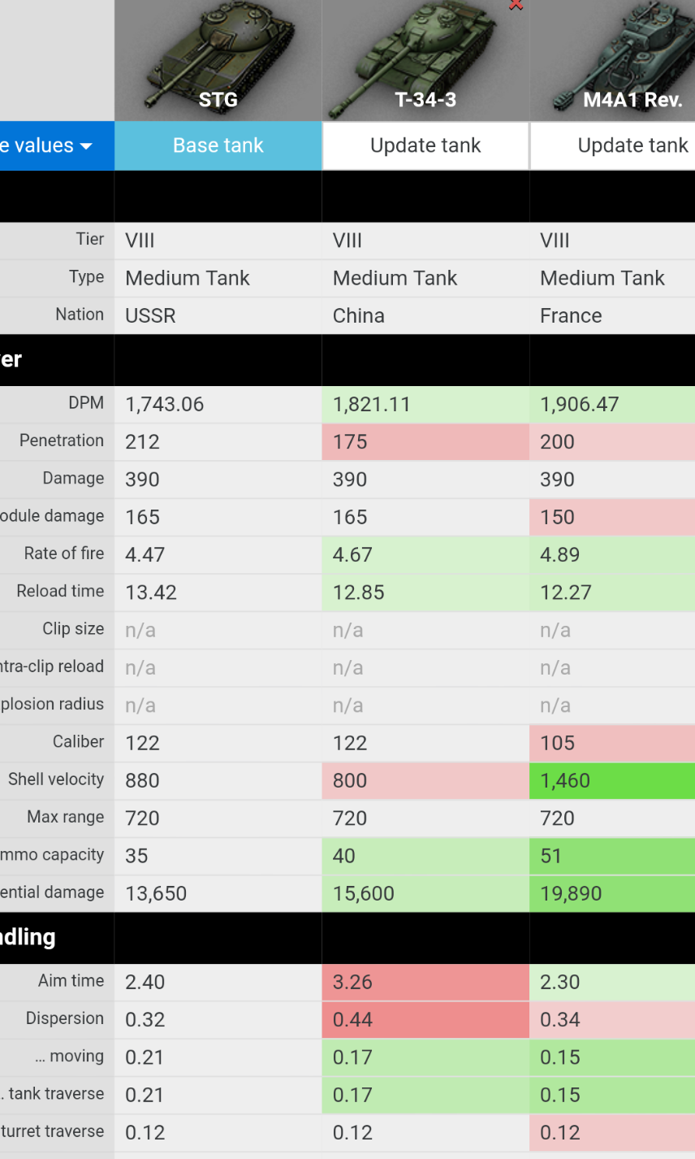The width and height of the screenshot is (695, 1159).
Task: Select the red T-34-3 penetration cell 175
Action: [x=425, y=442]
